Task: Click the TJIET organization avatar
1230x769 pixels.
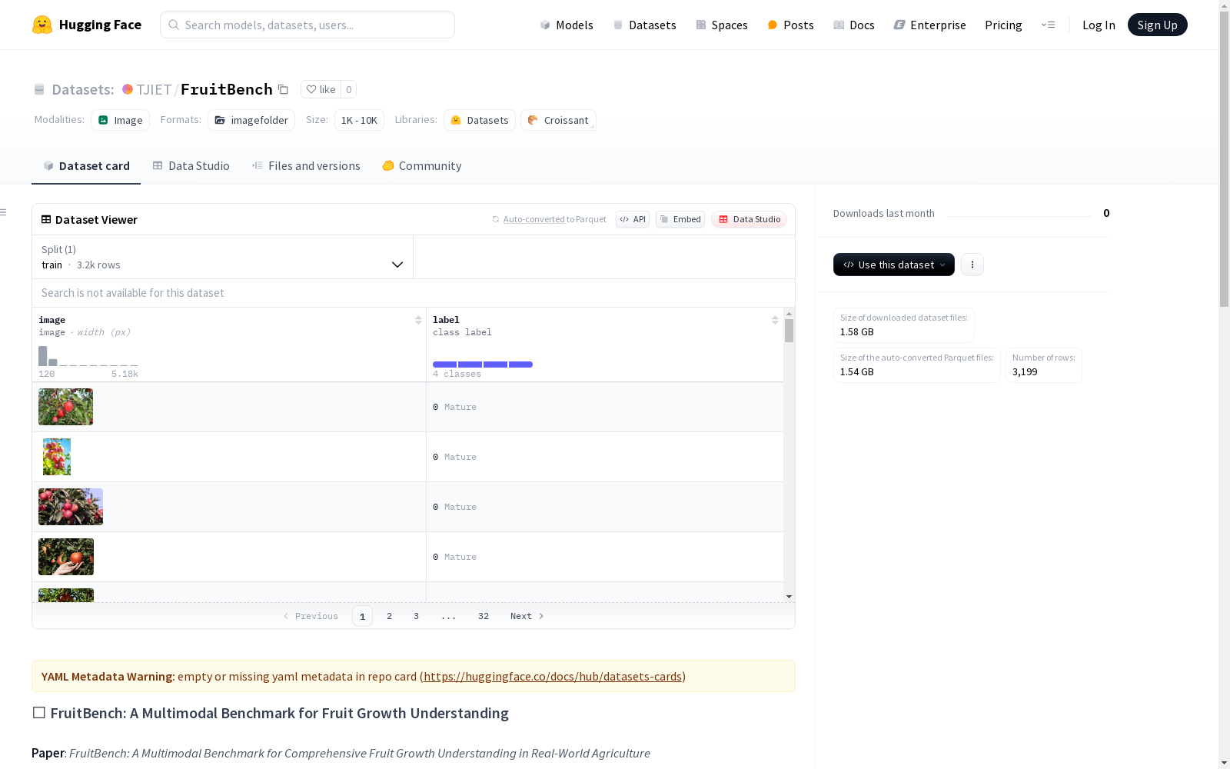Action: (x=128, y=89)
